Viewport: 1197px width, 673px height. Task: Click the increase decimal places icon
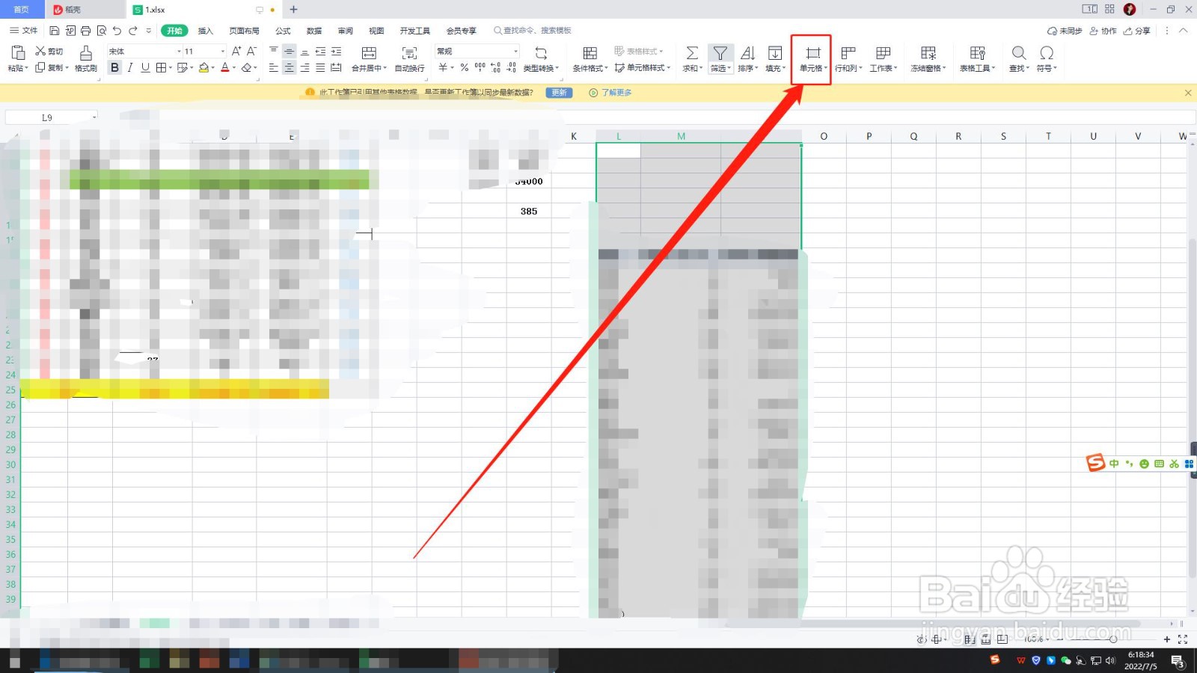tap(495, 67)
